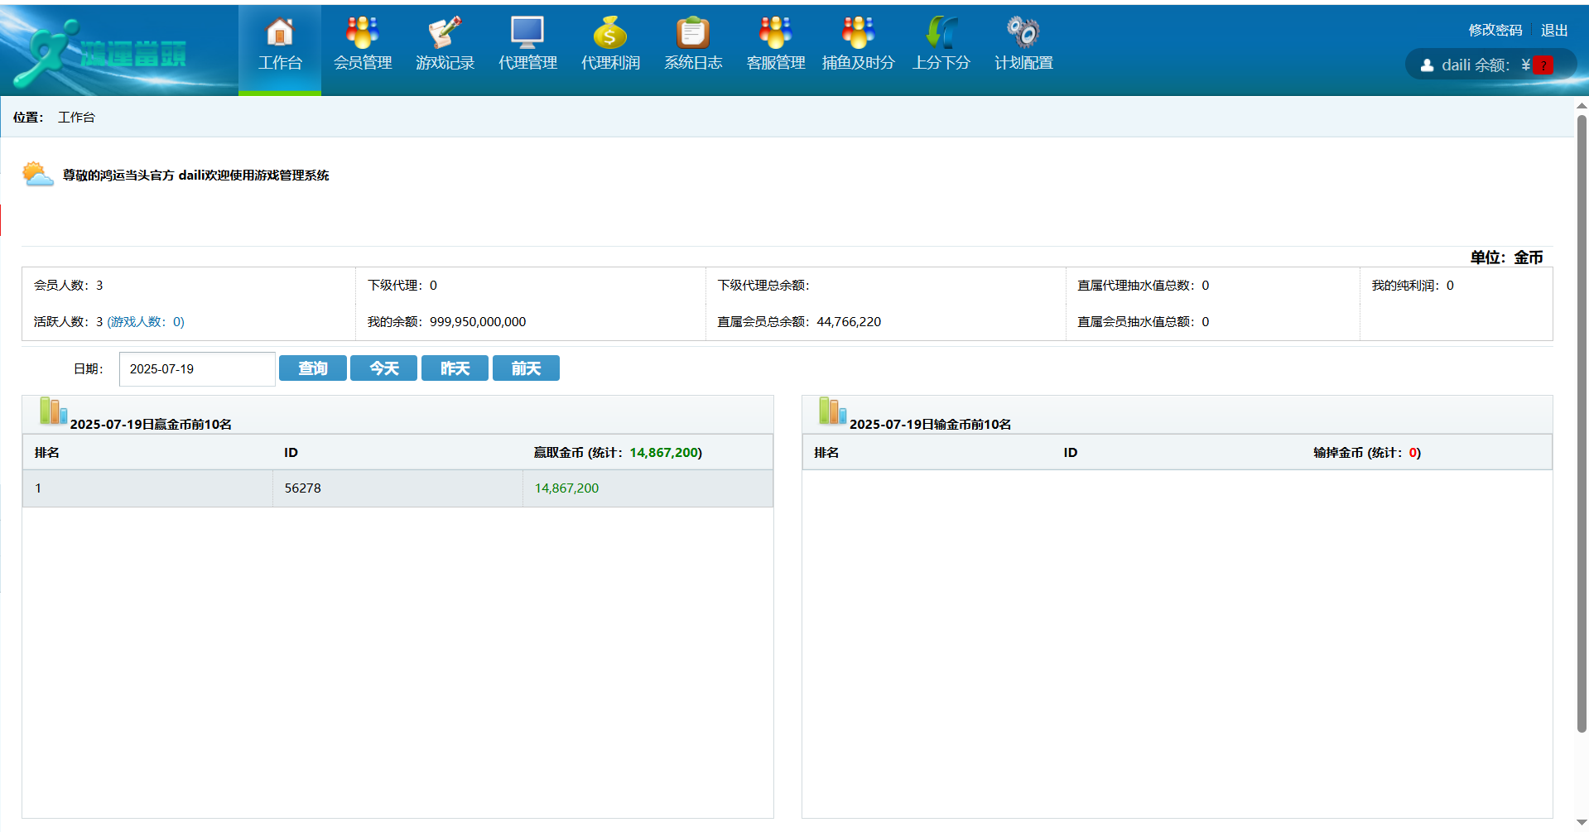This screenshot has width=1589, height=832.
Task: Click 修改密码 change password link
Action: (1495, 30)
